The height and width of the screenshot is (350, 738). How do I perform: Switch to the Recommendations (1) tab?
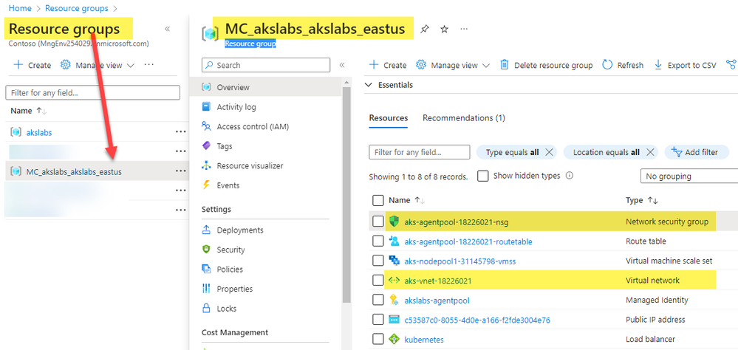464,118
